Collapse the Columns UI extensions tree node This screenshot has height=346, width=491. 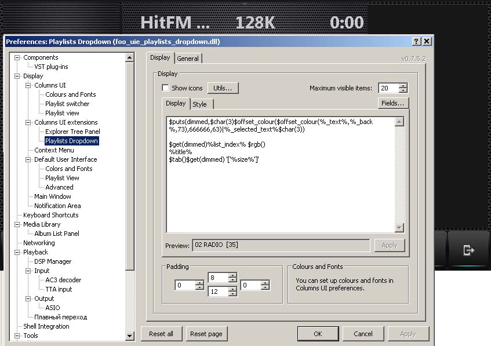(x=28, y=122)
